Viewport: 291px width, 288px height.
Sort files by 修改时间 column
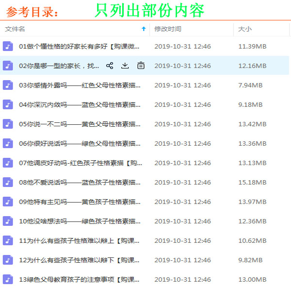tap(169, 29)
